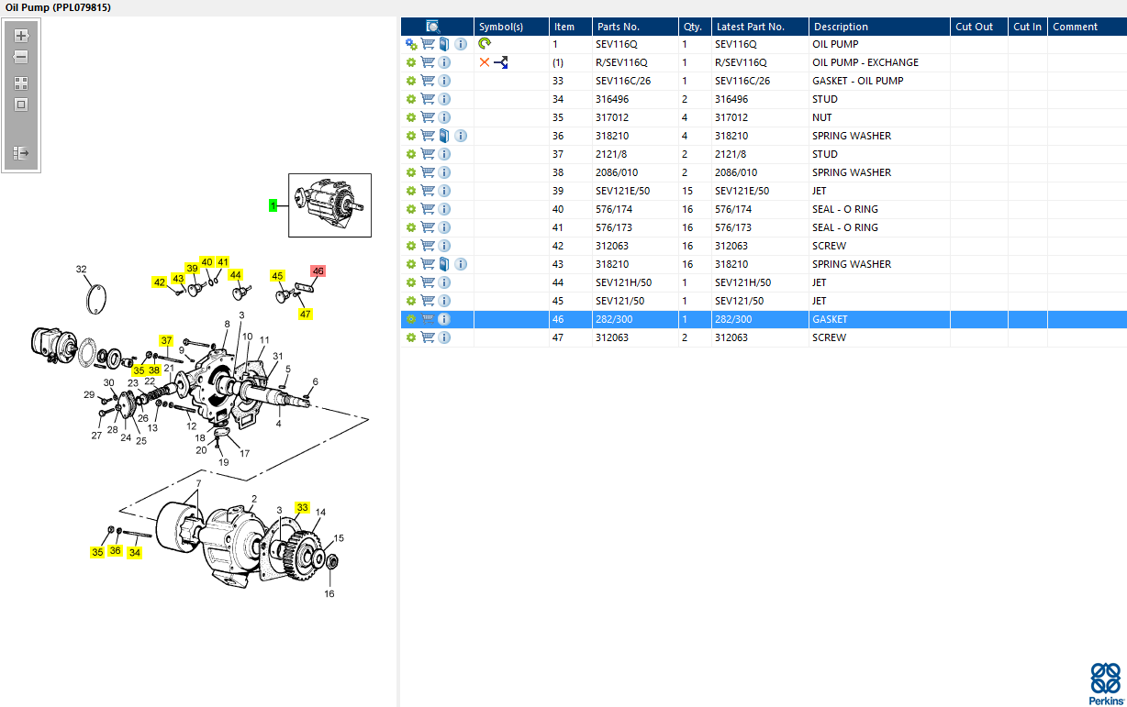Click the search icon in the table header
This screenshot has height=707, width=1127.
pos(433,27)
